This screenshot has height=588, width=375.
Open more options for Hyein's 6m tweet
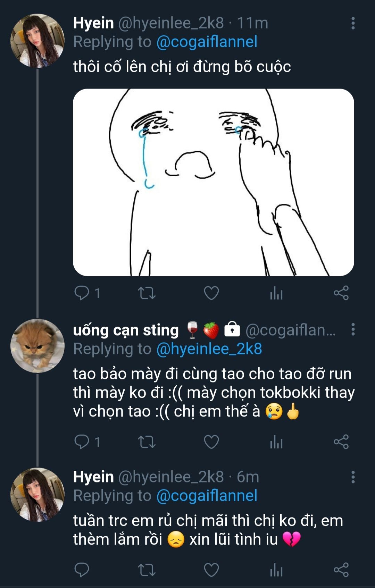(x=353, y=477)
